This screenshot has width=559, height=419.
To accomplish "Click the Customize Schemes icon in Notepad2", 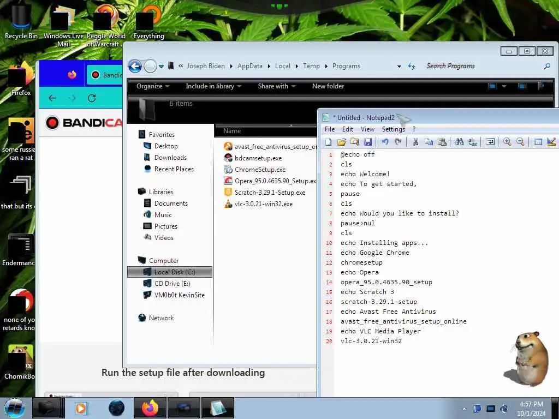I will click(551, 142).
